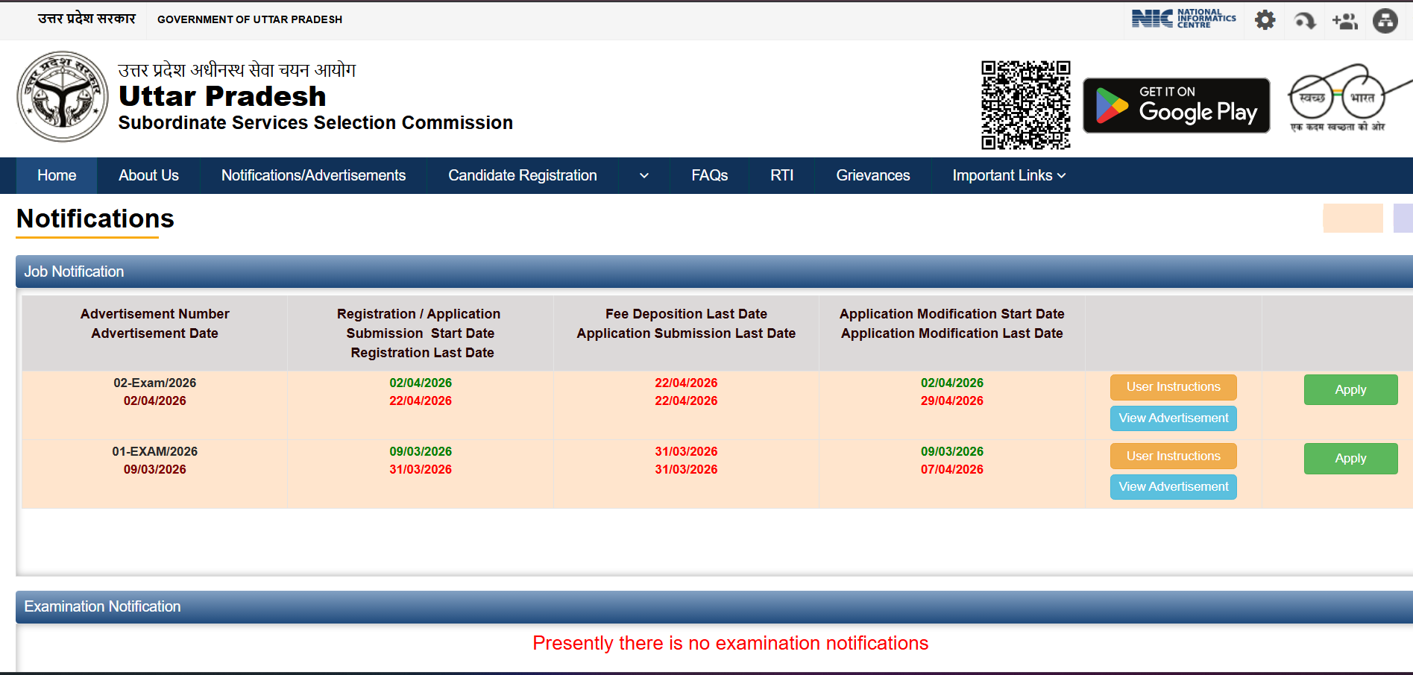Click the add users group icon
This screenshot has width=1413, height=675.
click(1345, 21)
